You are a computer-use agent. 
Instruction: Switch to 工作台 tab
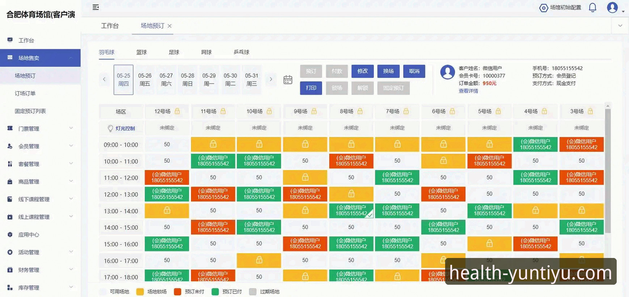pos(110,26)
